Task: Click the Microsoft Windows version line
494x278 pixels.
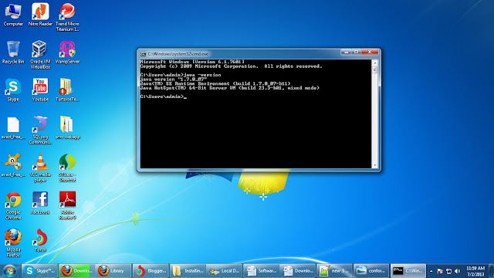Action: click(192, 62)
